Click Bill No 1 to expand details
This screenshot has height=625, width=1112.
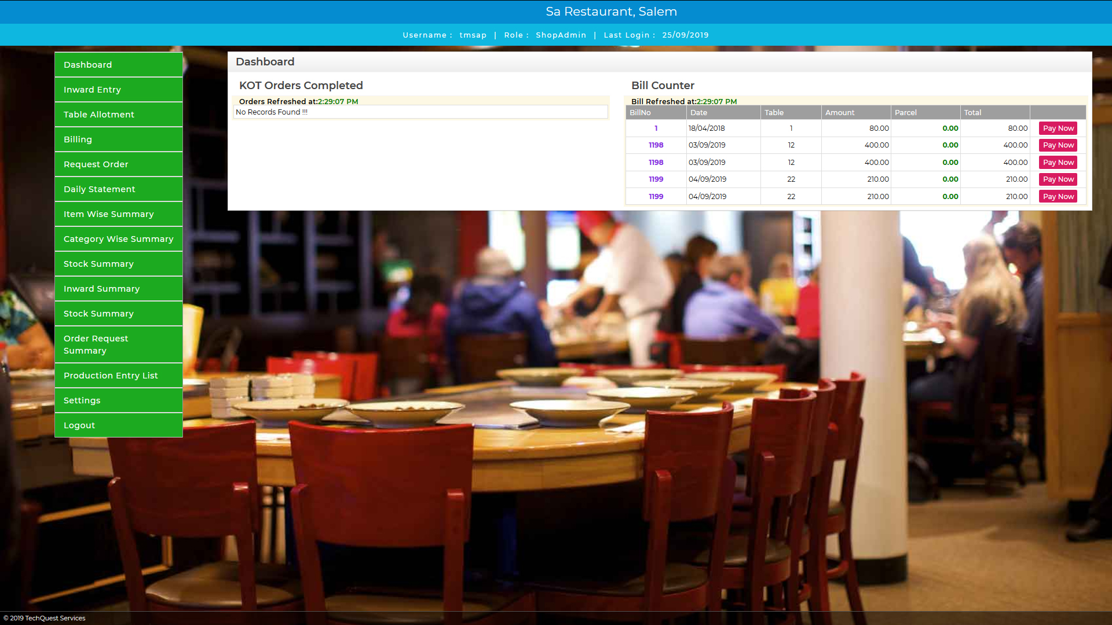656,127
